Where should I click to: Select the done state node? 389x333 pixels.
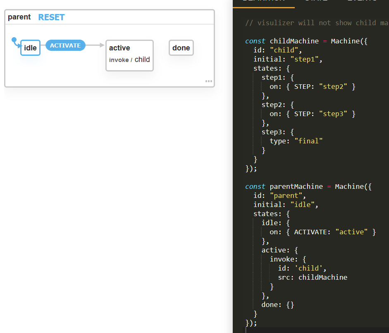(181, 48)
